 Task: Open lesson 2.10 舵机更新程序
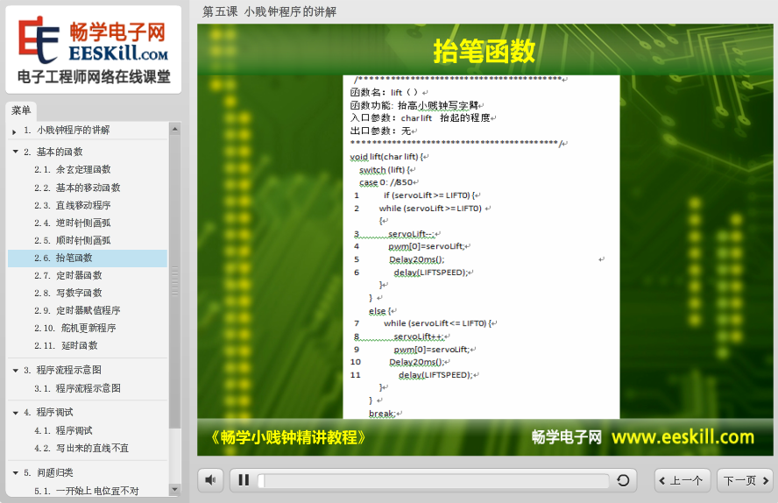(75, 328)
